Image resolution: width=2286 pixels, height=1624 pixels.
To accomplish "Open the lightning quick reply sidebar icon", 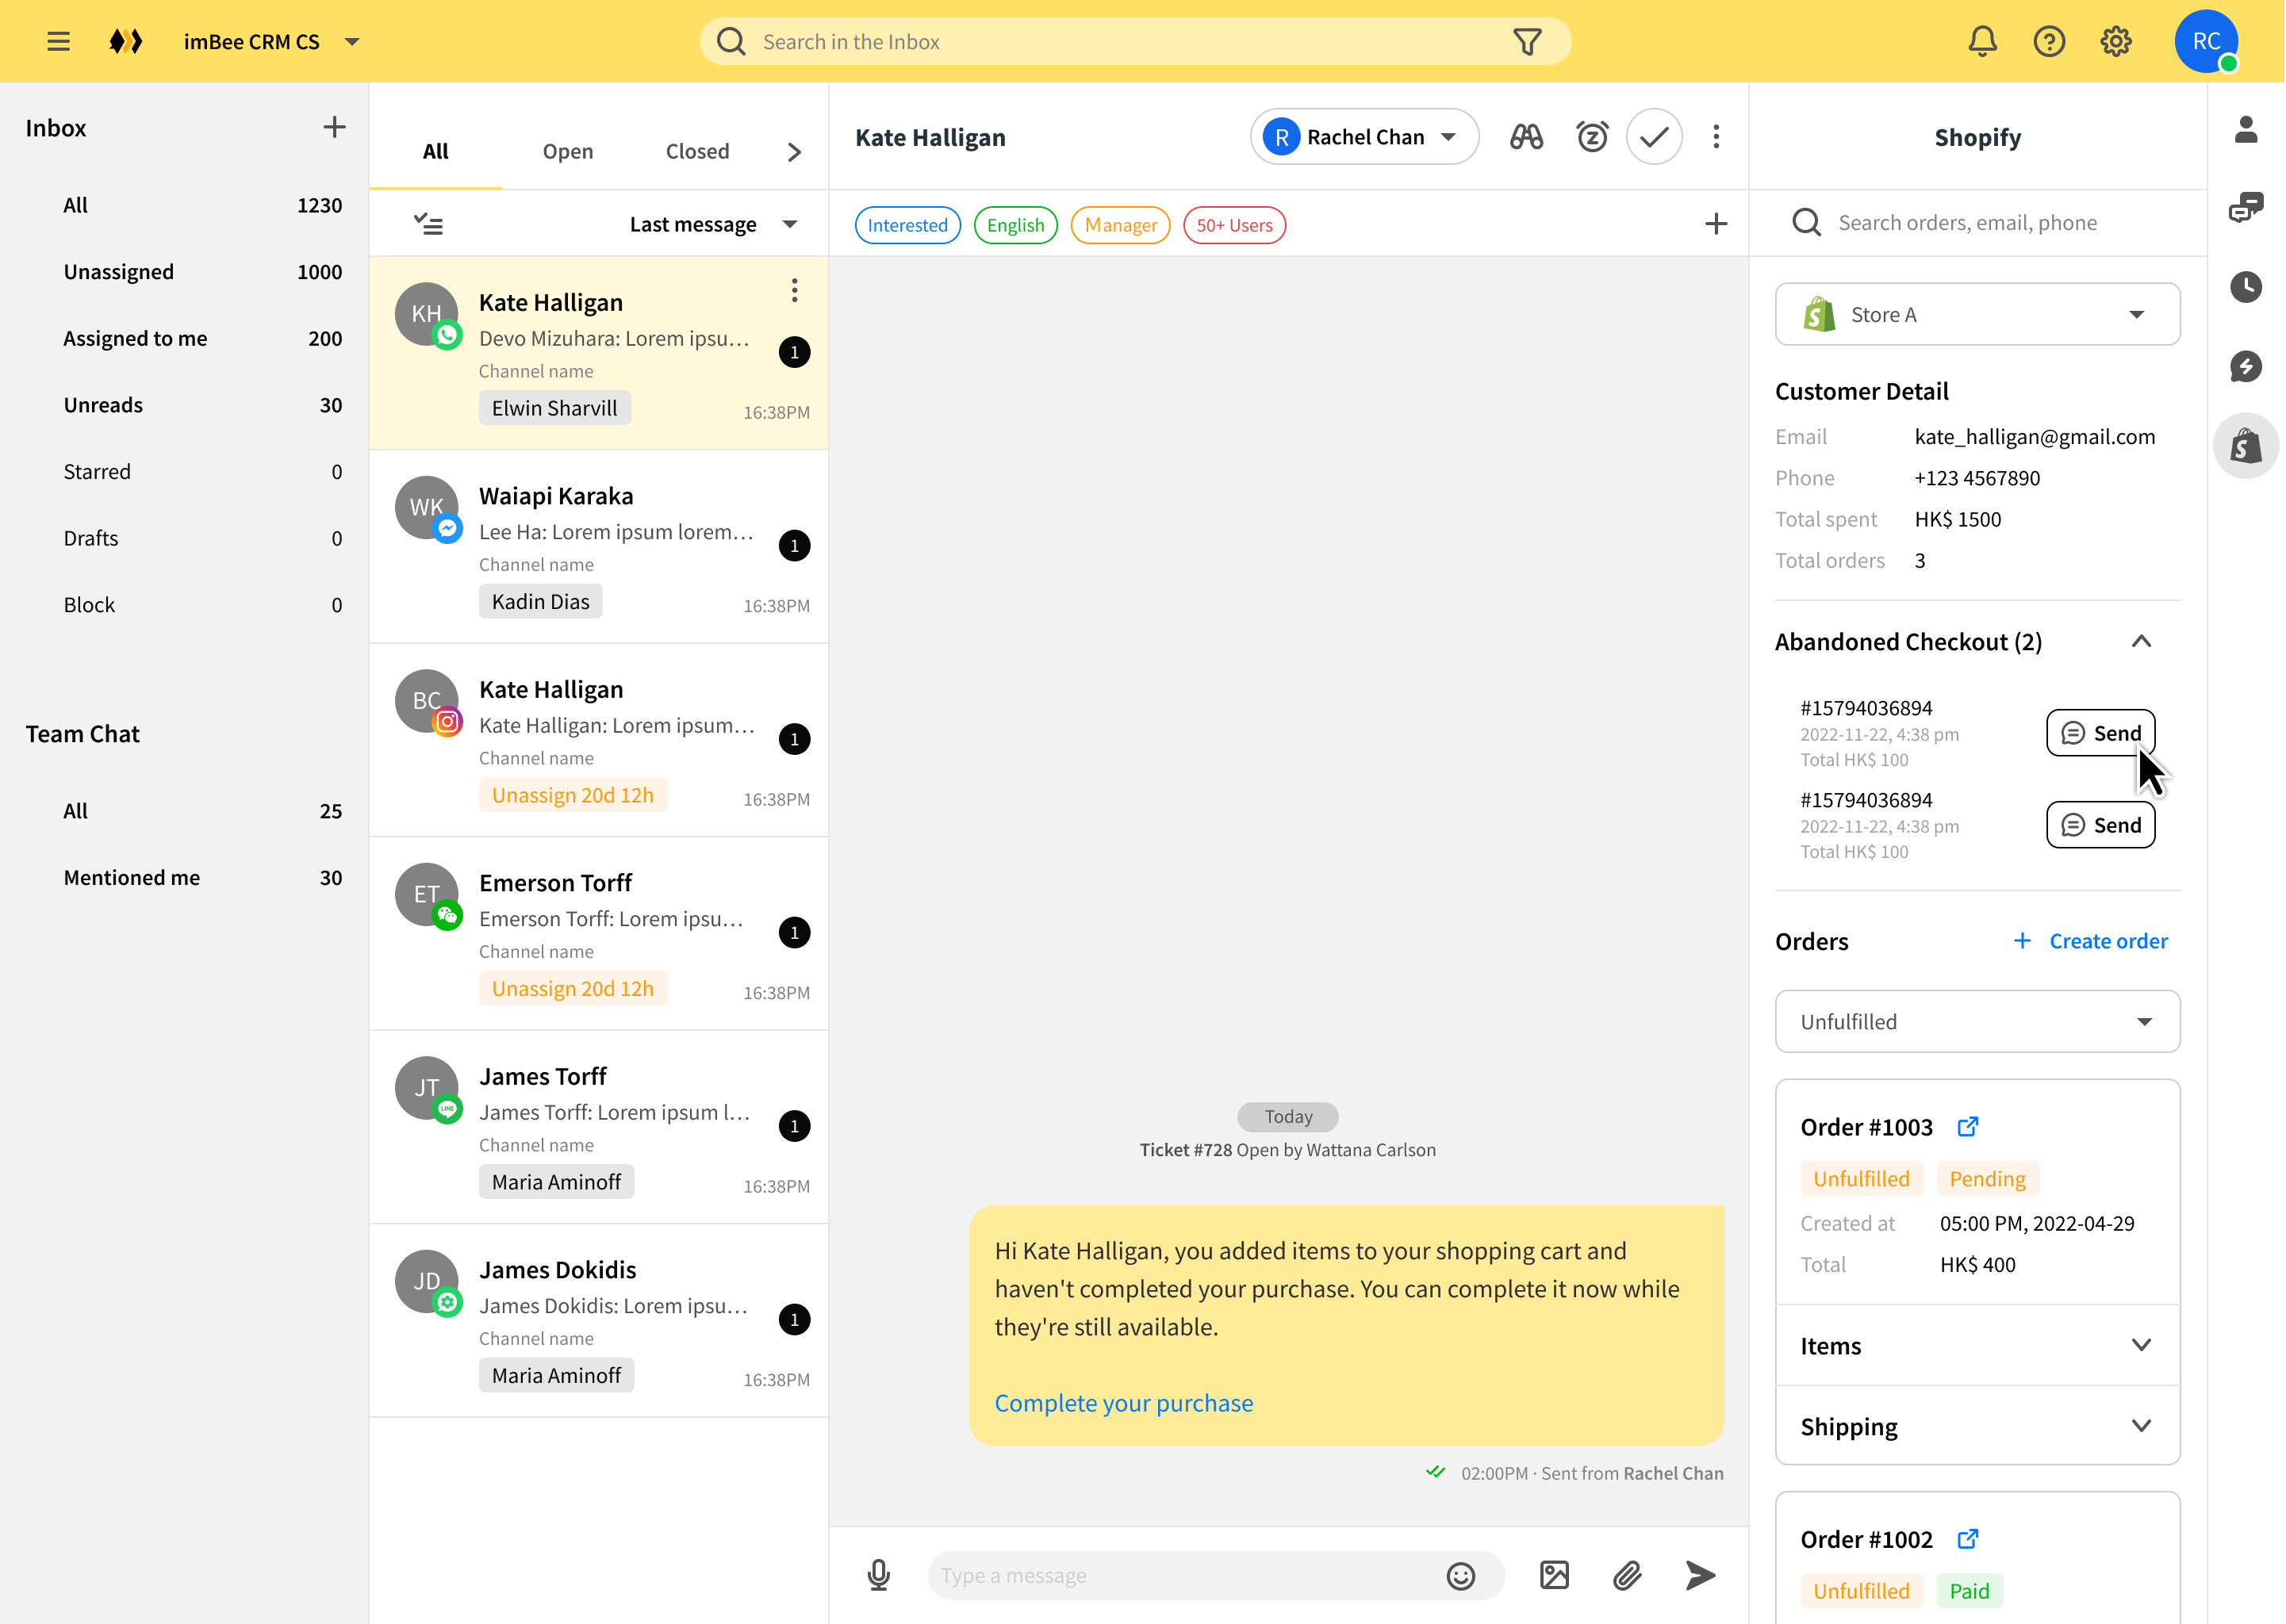I will 2245,366.
